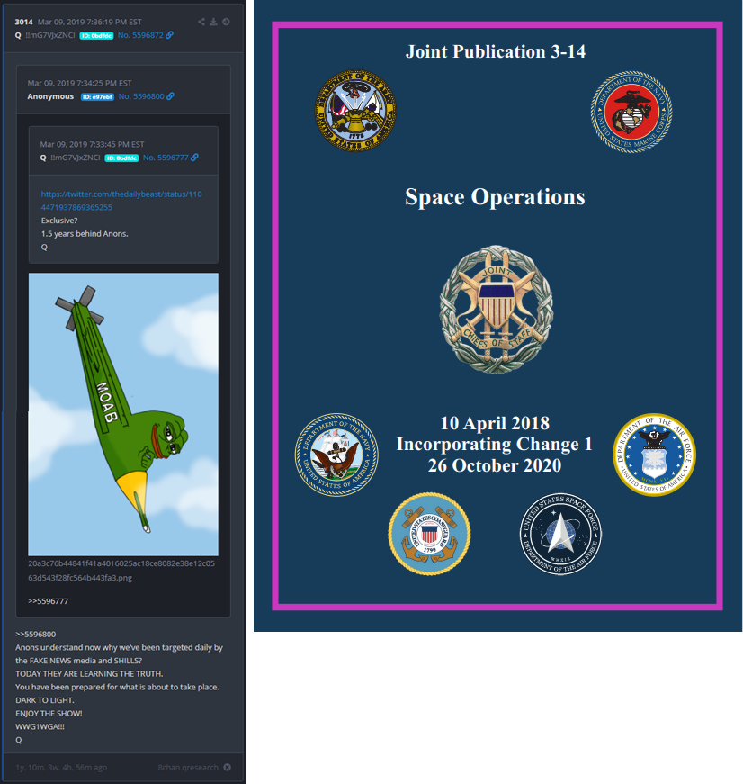This screenshot has height=784, width=743.
Task: Click the >>5596777 reply reference
Action: [x=48, y=601]
